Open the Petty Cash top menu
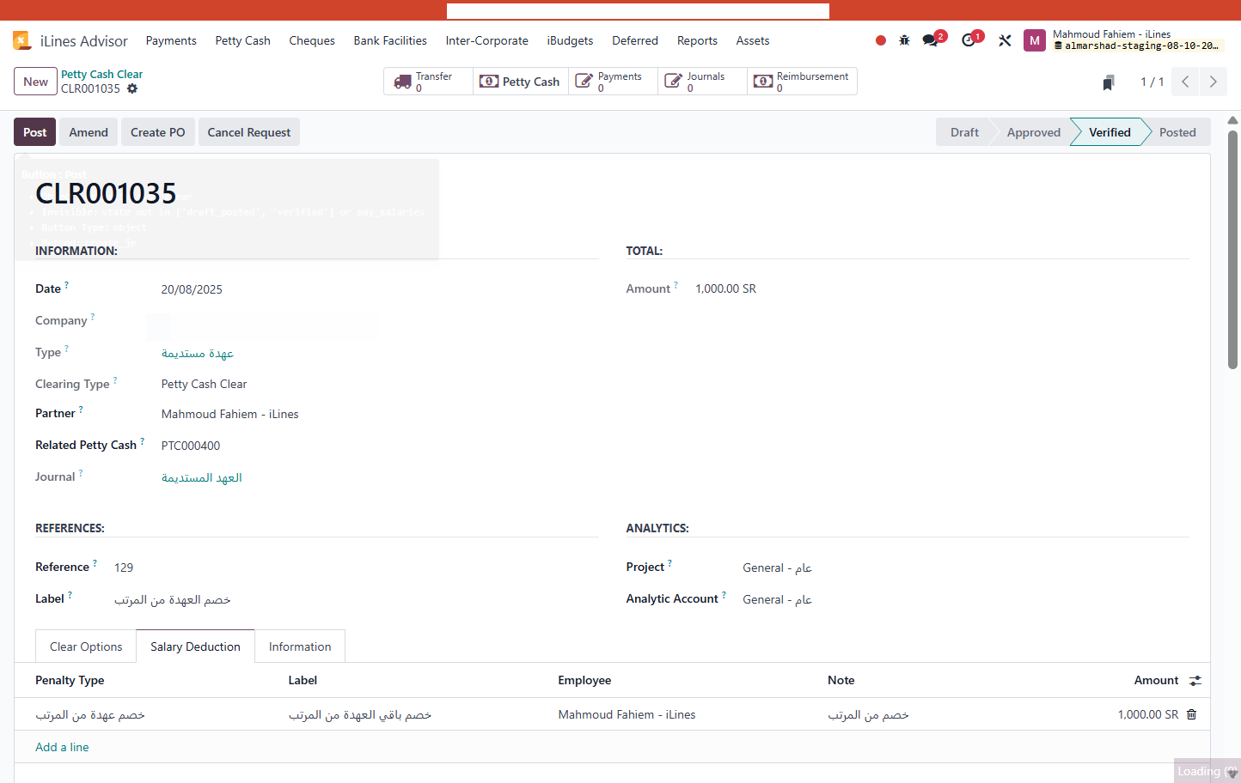1241x783 pixels. 242,40
